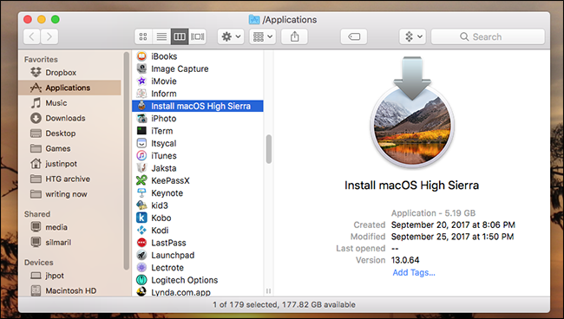This screenshot has width=564, height=319.
Task: Click the /Applications folder icon in title bar
Action: 254,19
